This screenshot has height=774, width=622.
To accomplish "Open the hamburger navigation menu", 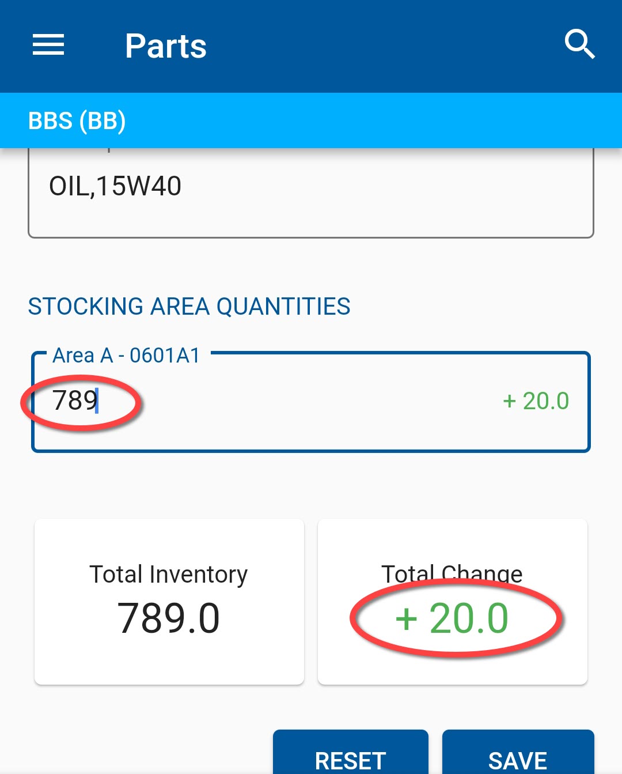I will 48,45.
